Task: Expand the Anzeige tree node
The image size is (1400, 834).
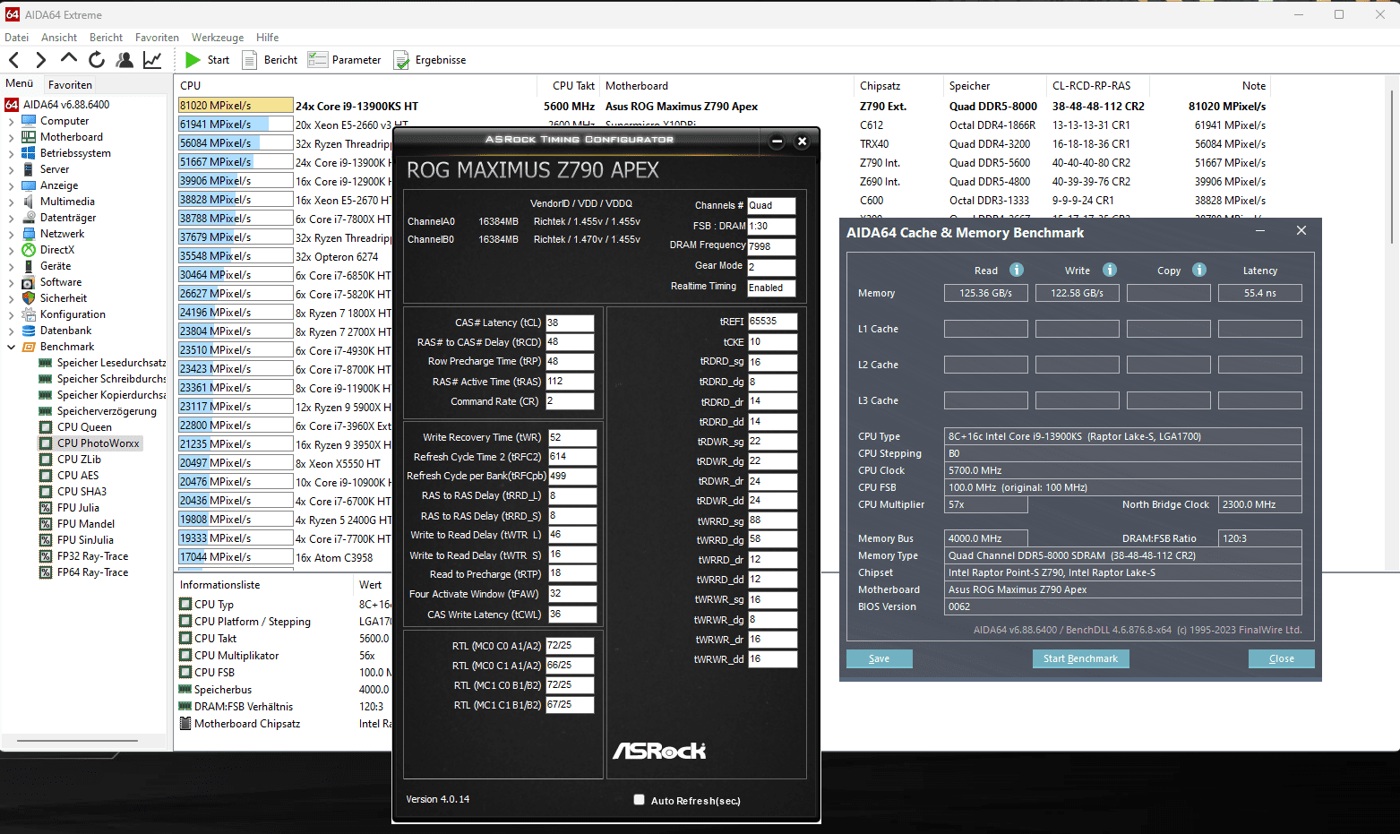Action: click(x=11, y=185)
